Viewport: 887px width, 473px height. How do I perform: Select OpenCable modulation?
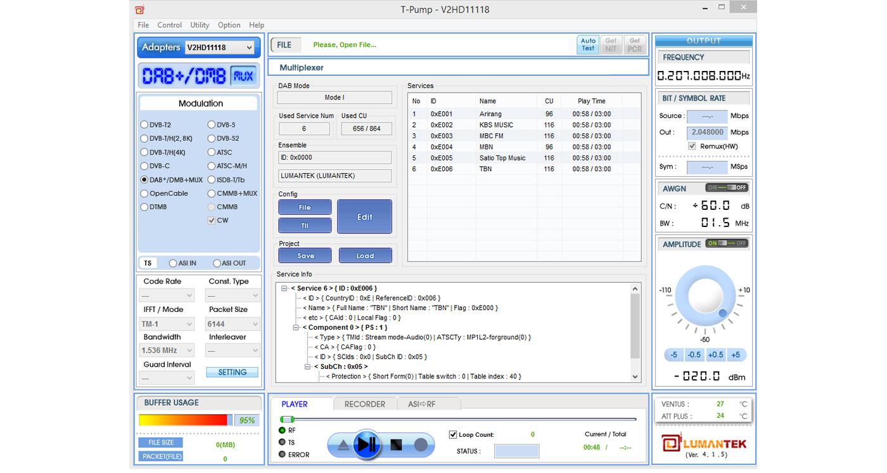click(x=144, y=193)
